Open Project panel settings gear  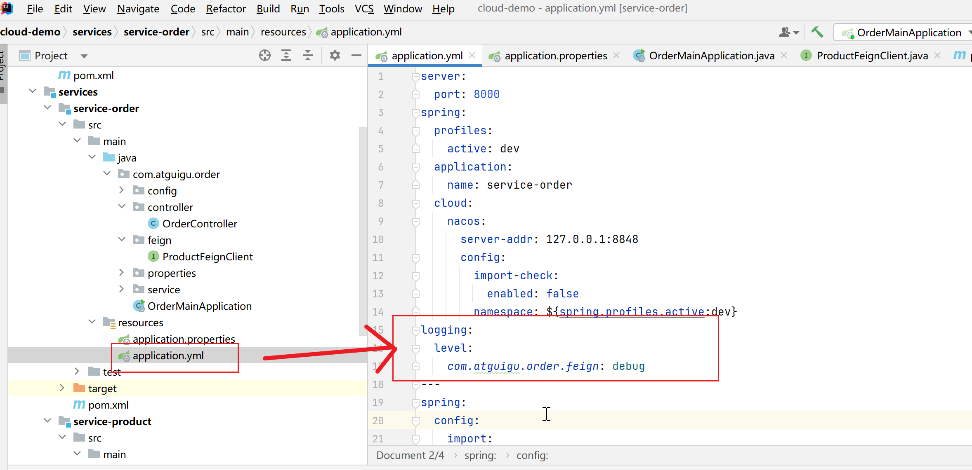335,55
